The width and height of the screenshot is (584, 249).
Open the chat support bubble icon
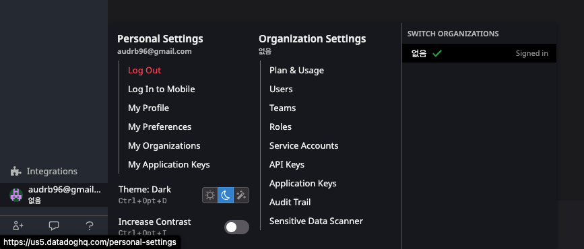coord(54,225)
